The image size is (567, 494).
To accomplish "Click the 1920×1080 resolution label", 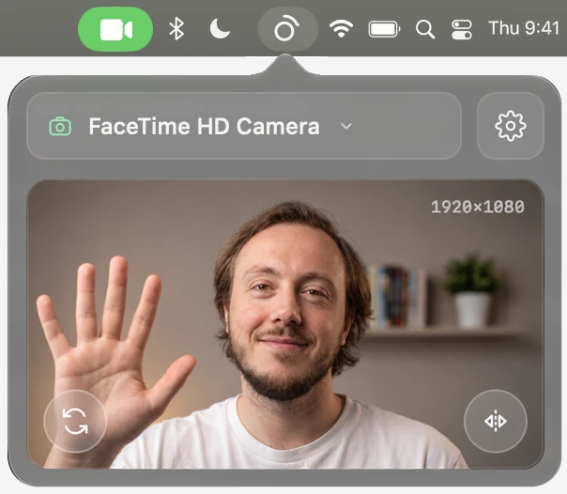I will point(478,207).
